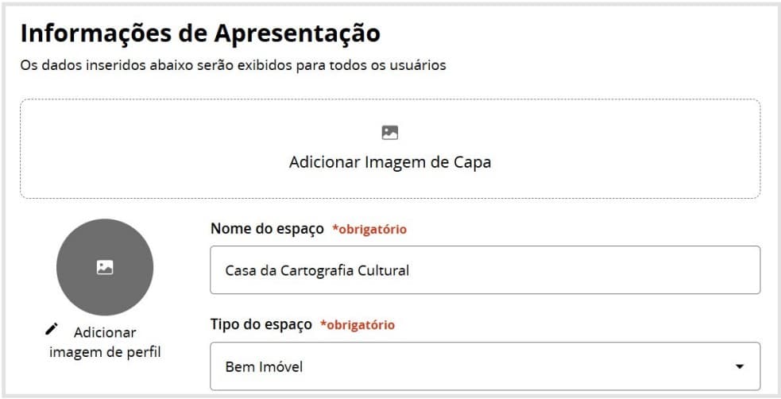Click the subtitle about data shown to users
This screenshot has height=399, width=781.
click(x=233, y=65)
